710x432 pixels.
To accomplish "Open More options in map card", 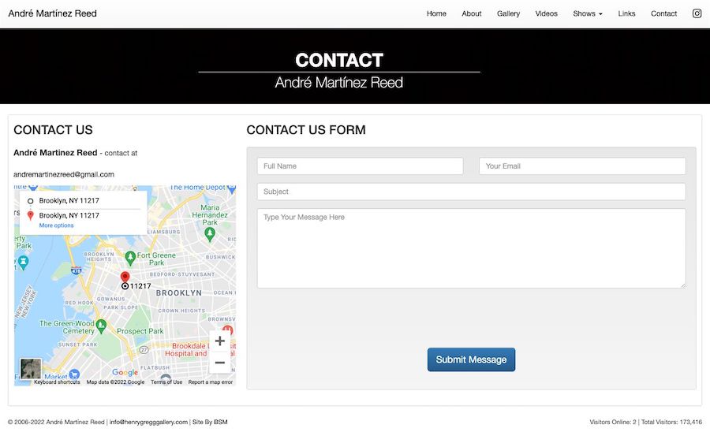I will 56,225.
